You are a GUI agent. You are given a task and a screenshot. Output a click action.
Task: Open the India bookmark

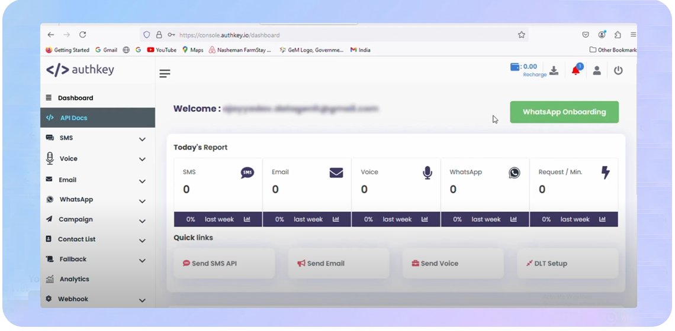(x=361, y=50)
